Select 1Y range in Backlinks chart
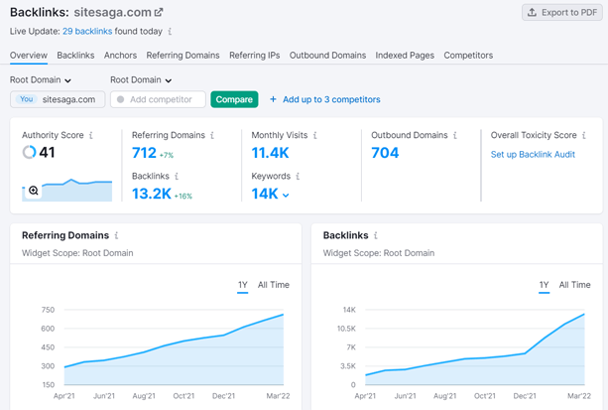 544,285
